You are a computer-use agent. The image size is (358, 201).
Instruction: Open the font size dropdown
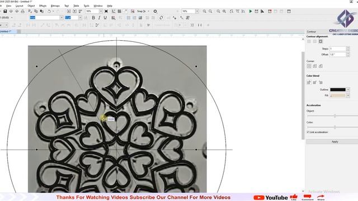pos(80,17)
